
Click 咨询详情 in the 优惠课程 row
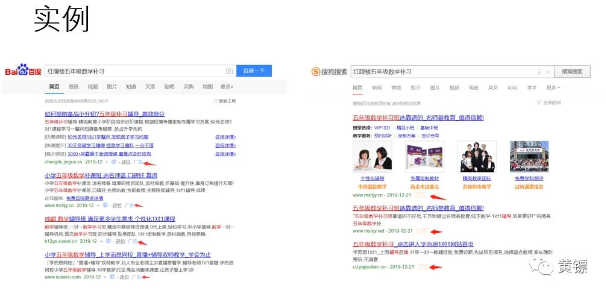point(225,137)
